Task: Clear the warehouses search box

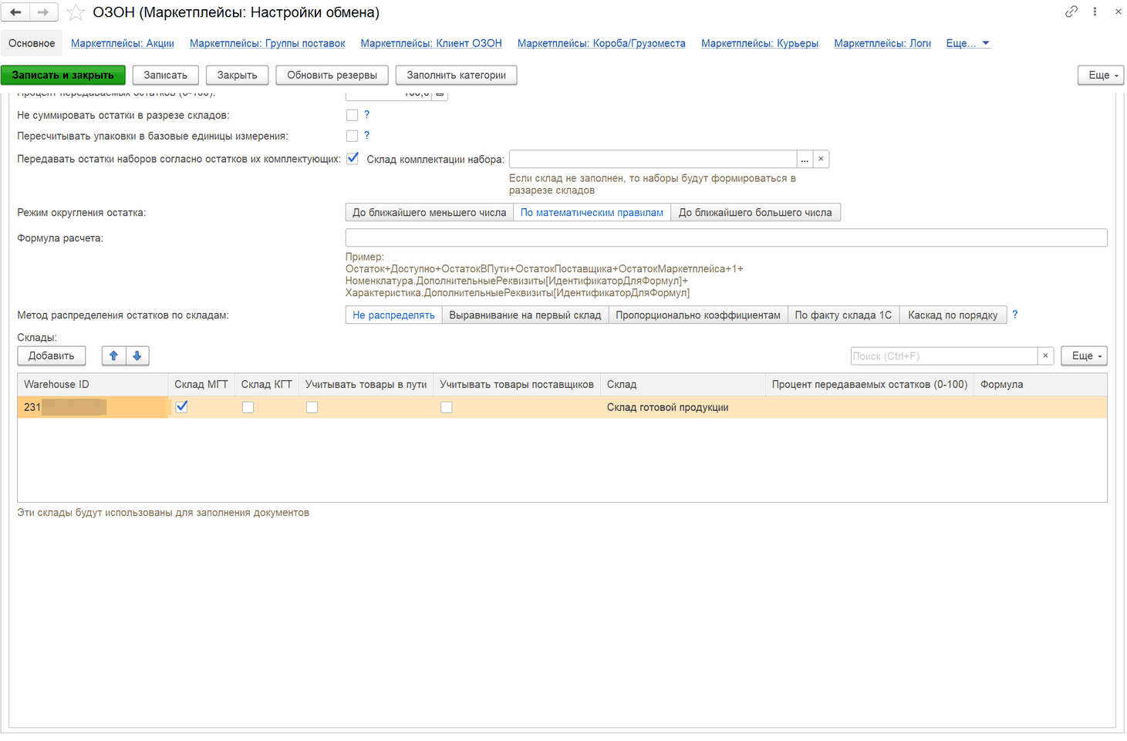Action: click(x=1045, y=355)
